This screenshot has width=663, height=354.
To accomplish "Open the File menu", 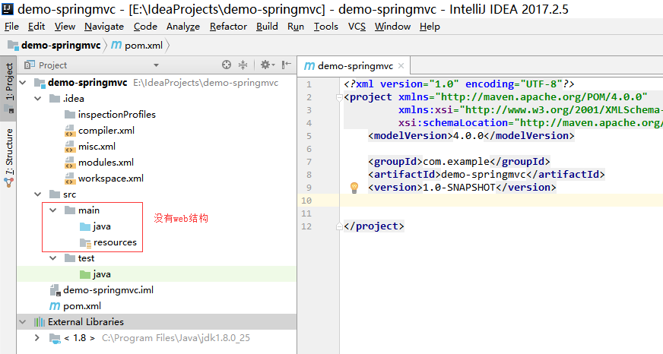I will tap(12, 27).
